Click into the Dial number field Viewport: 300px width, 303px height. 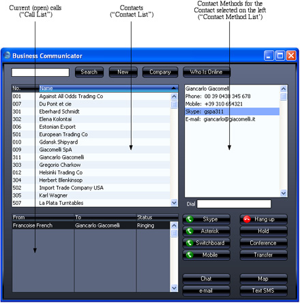(x=234, y=204)
